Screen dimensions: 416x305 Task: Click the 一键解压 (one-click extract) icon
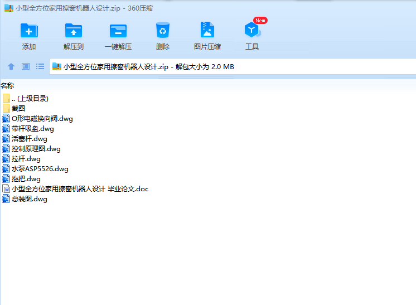tap(118, 31)
